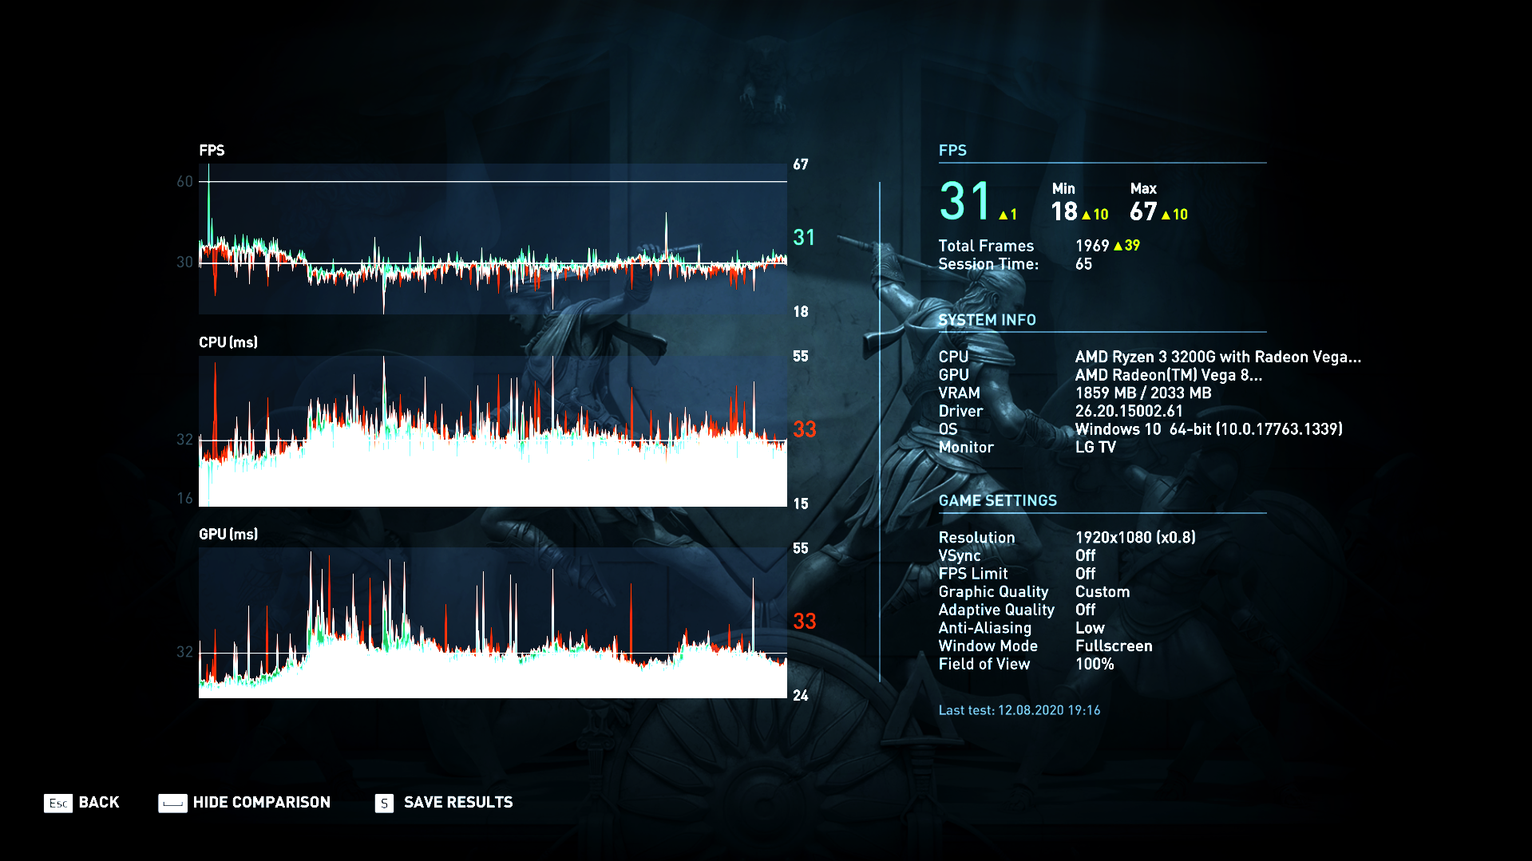Image resolution: width=1532 pixels, height=861 pixels.
Task: Click the cyan 31 beside the FPS graph
Action: point(804,238)
